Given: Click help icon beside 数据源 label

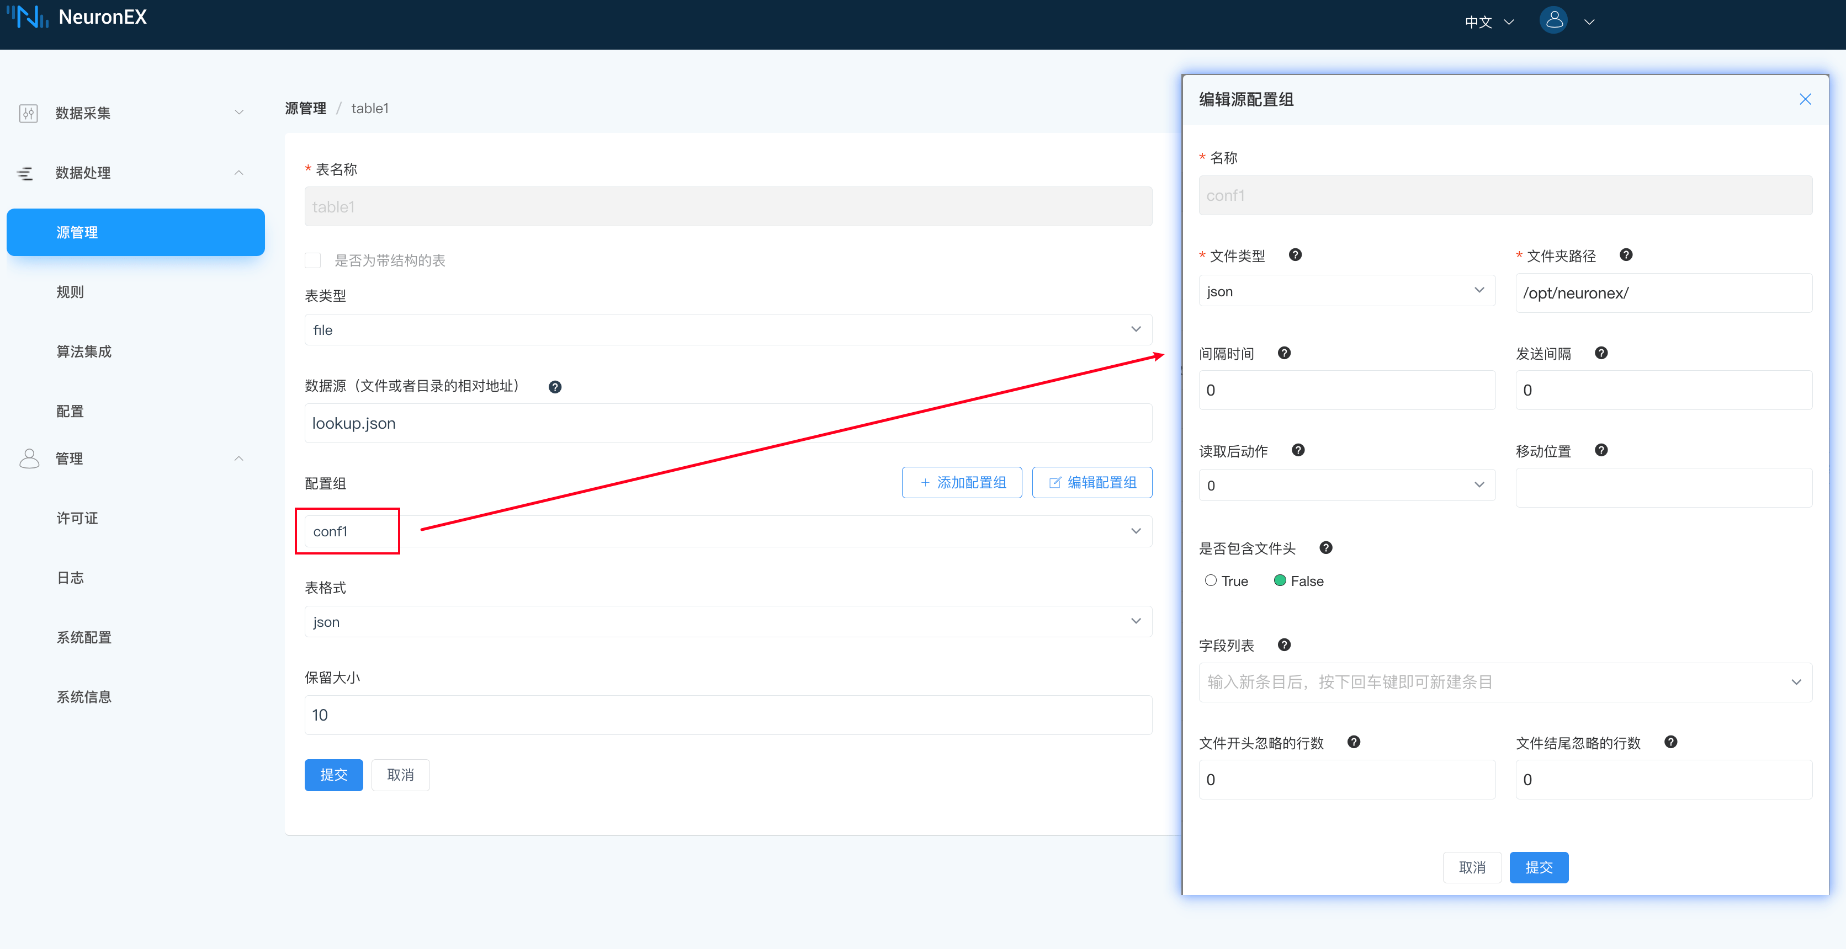Looking at the screenshot, I should 555,387.
